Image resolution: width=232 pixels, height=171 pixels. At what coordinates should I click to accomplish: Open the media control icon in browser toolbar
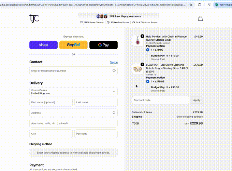pos(209,5)
